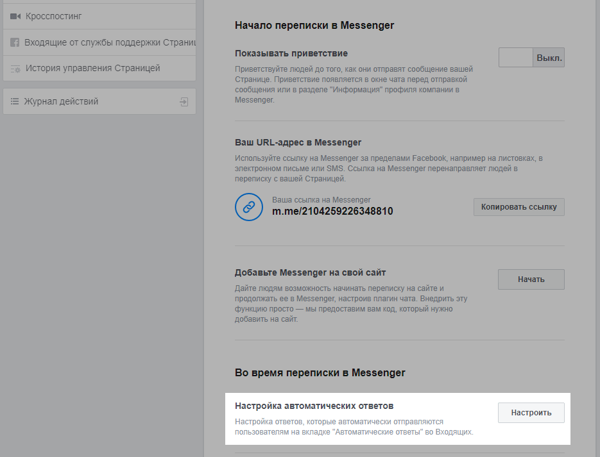Click the Ваш URL-адрес в Messenger heading

coord(298,142)
